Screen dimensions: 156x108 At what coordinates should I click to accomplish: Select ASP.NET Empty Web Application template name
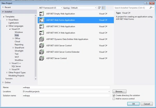[61, 14]
